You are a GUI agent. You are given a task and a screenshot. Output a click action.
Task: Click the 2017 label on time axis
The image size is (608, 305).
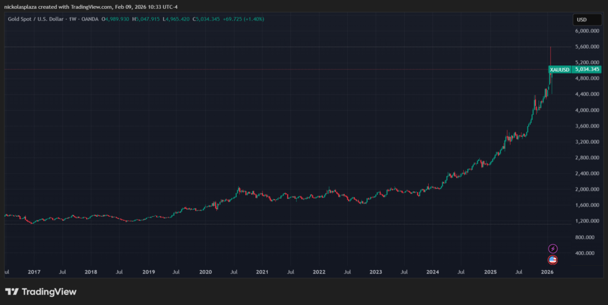pos(34,272)
